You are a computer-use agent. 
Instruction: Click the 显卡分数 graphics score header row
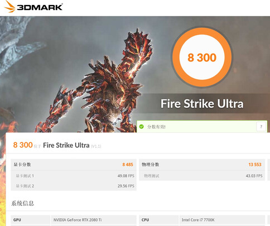(74, 165)
